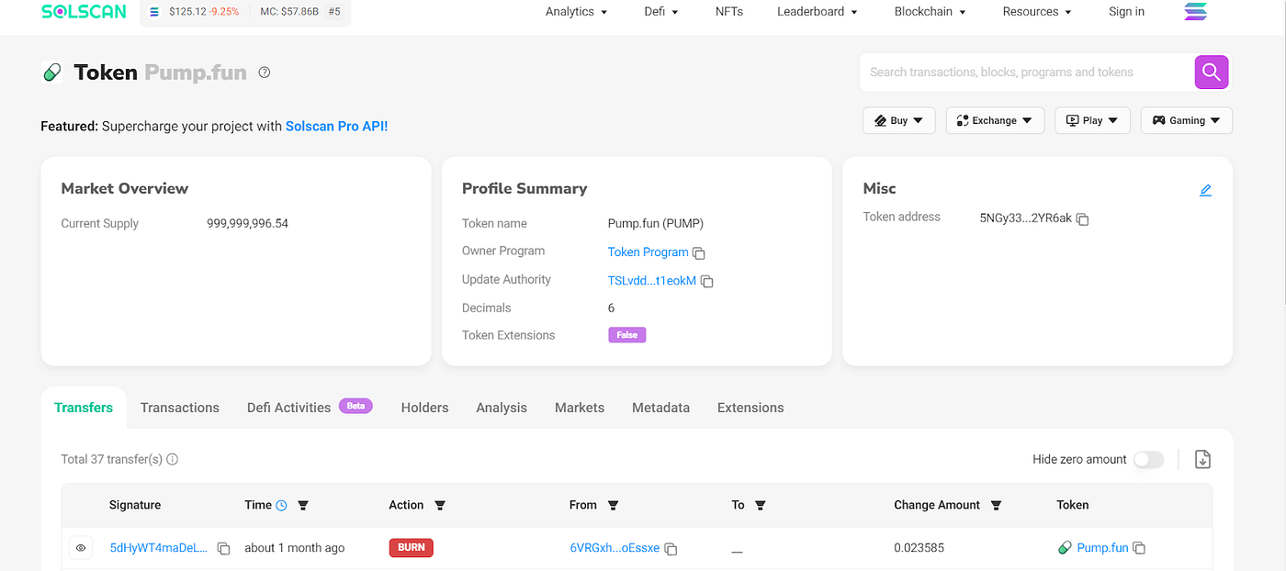Switch to the Markets tab
Viewport: 1286px width, 571px height.
tap(580, 408)
